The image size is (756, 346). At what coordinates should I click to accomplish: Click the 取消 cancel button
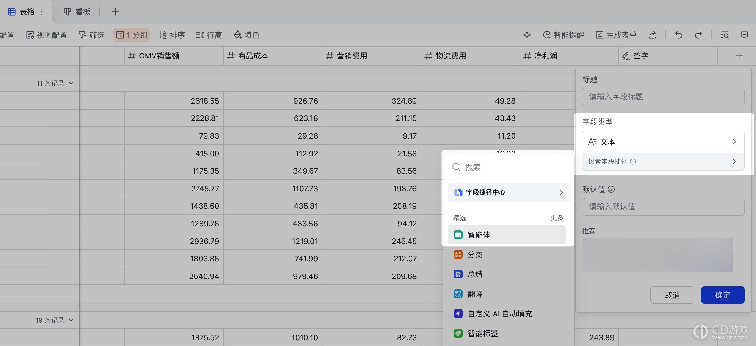click(672, 295)
